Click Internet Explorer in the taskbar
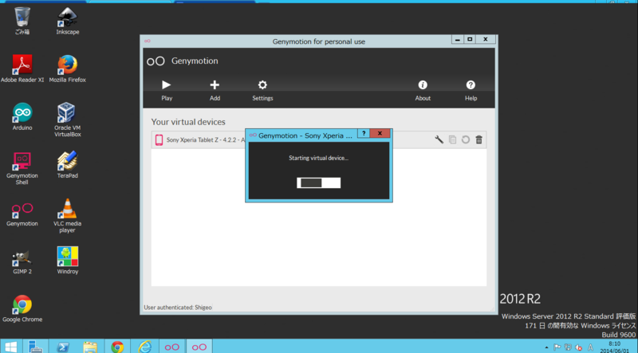The image size is (638, 353). coord(144,347)
